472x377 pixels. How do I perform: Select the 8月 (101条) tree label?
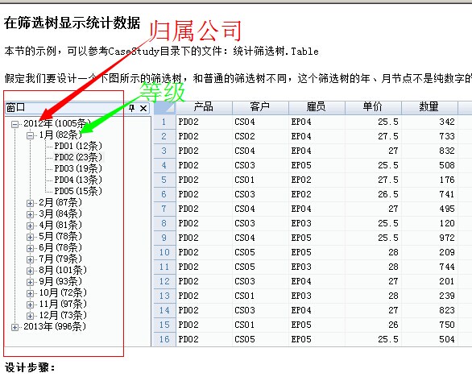[x=63, y=270]
